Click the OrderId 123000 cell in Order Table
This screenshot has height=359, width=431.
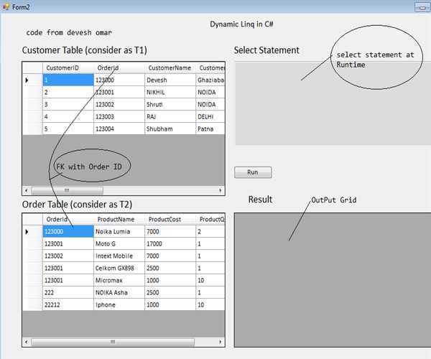pos(68,232)
